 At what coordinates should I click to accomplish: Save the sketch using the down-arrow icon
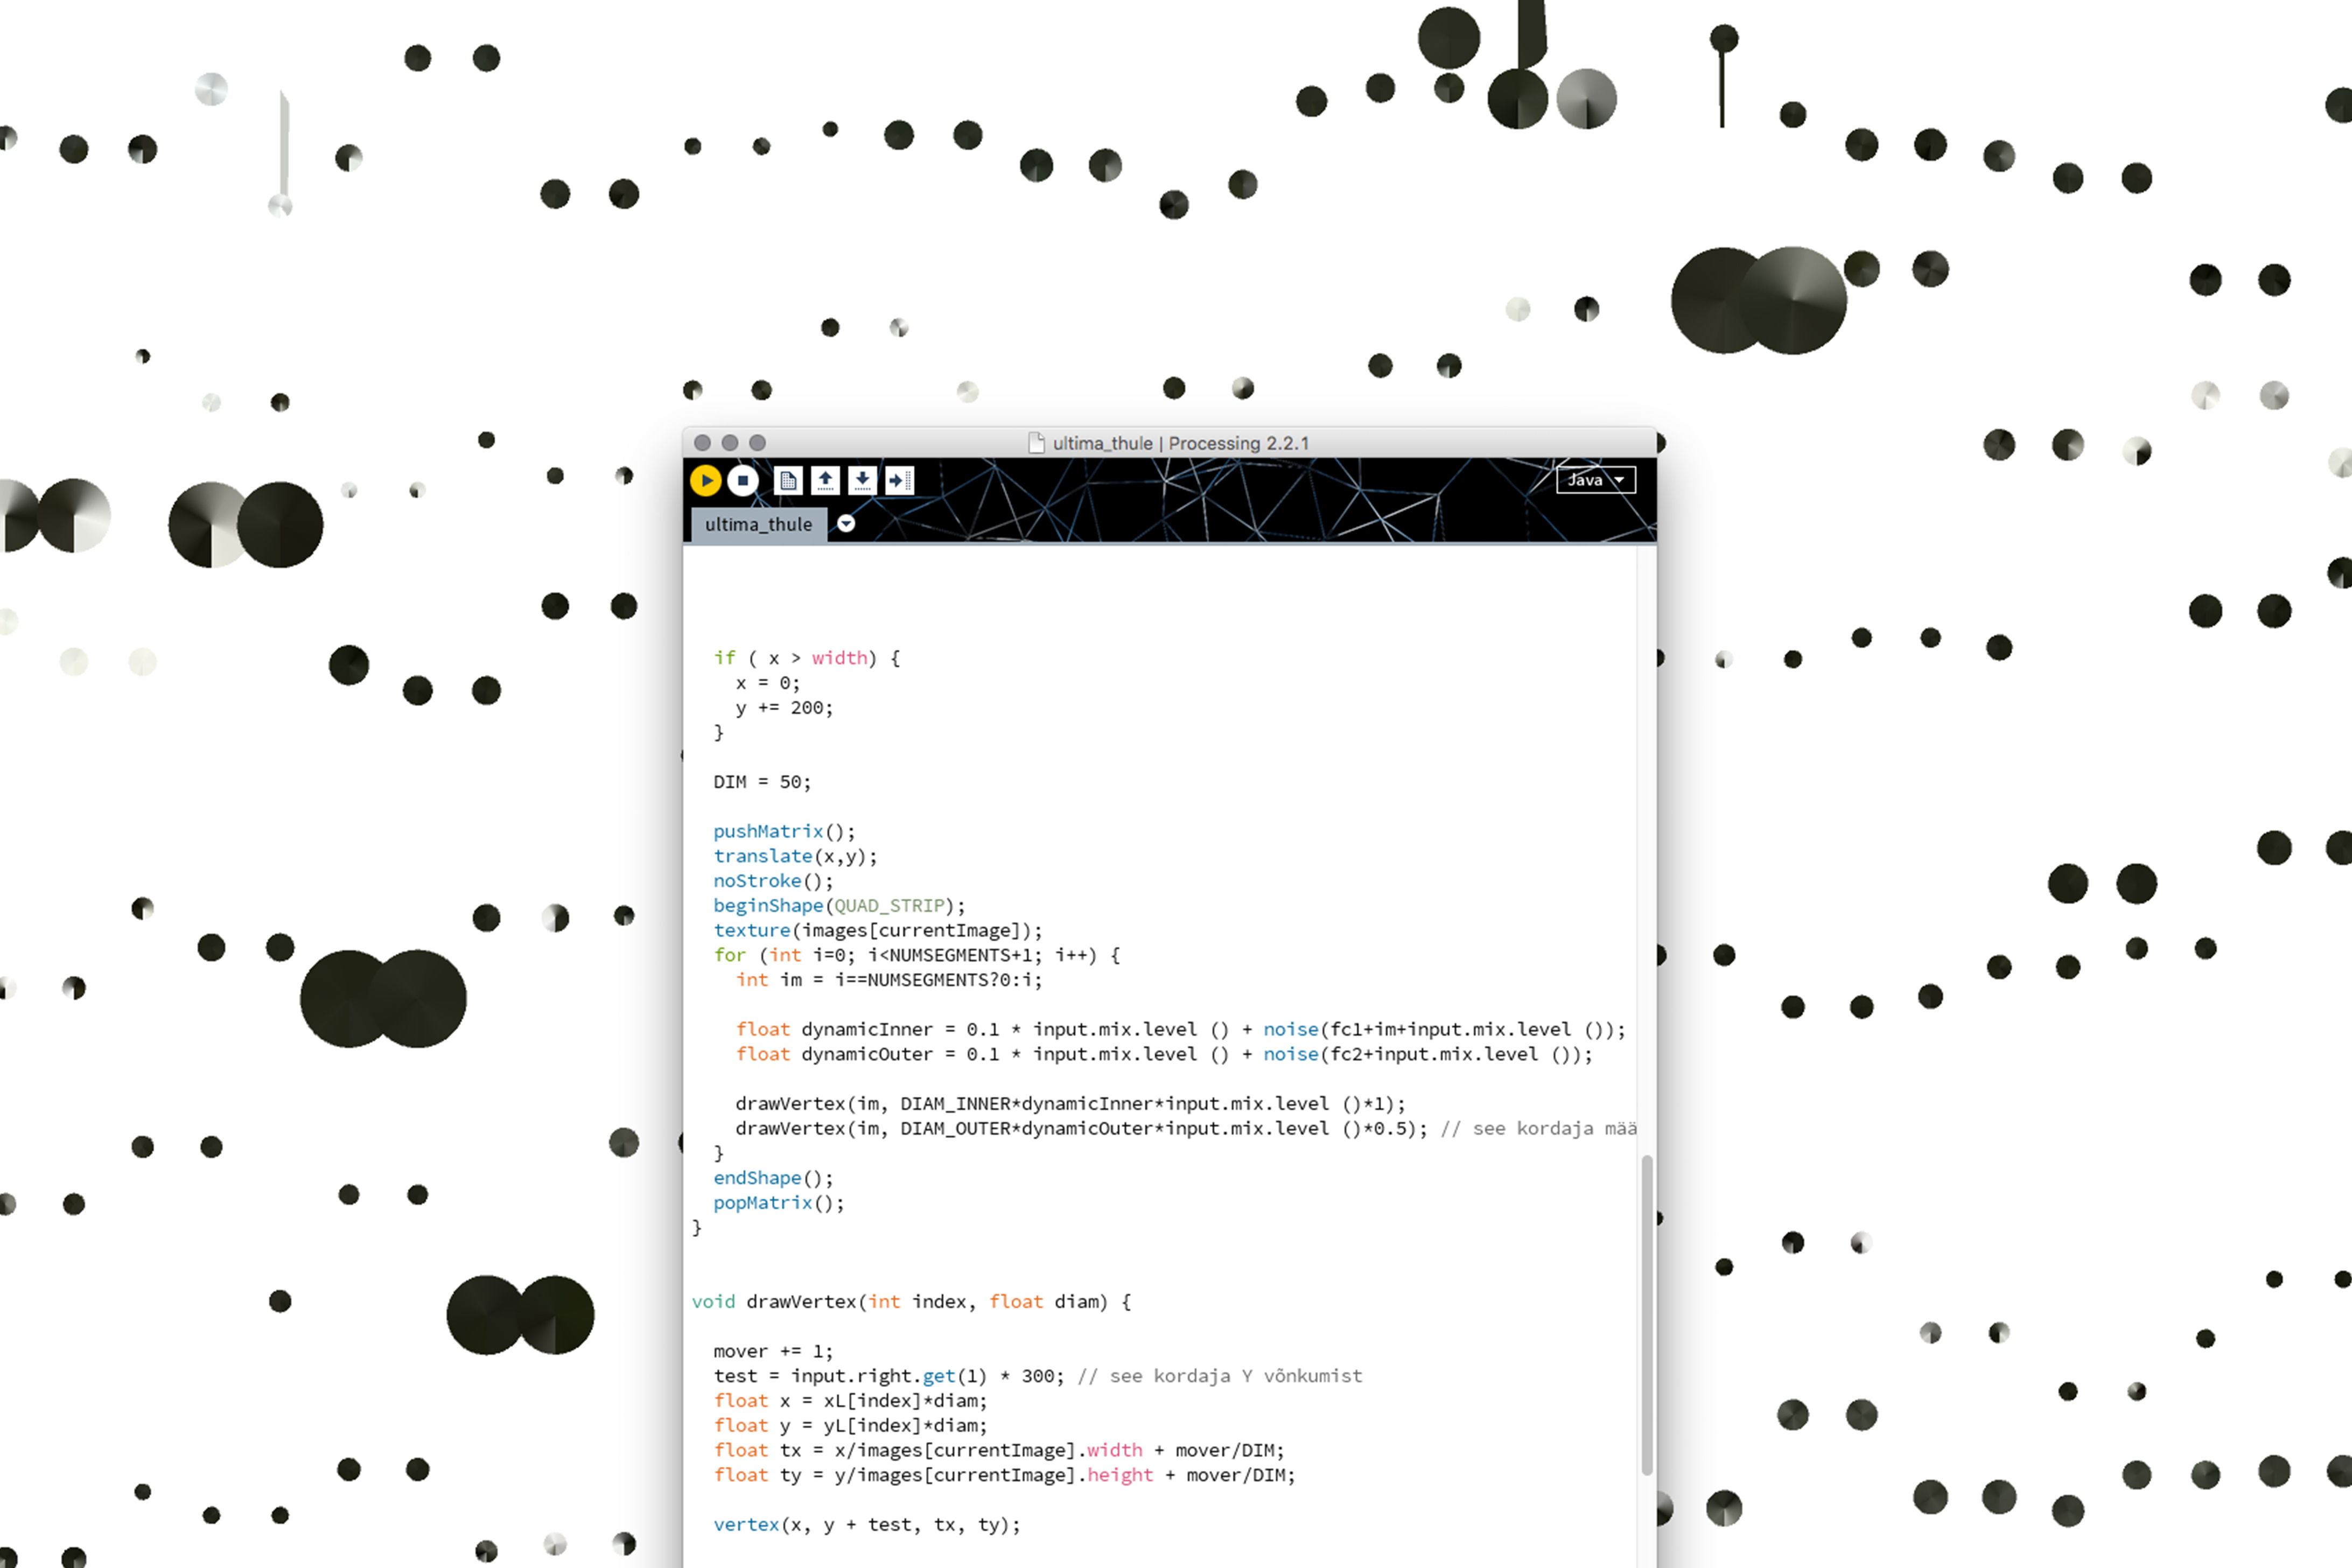pos(862,481)
